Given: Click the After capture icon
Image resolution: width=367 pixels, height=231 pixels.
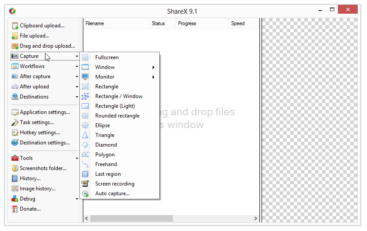Looking at the screenshot, I should [x=15, y=76].
